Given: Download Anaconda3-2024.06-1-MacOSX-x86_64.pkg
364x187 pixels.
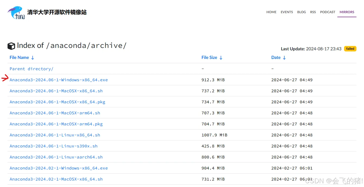Looking at the screenshot, I should point(57,102).
